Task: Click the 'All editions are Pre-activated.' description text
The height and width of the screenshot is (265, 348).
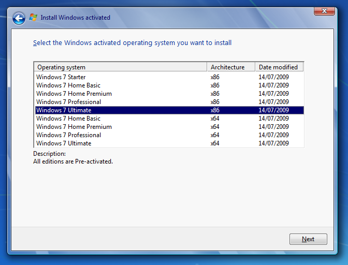Action: pyautogui.click(x=73, y=161)
